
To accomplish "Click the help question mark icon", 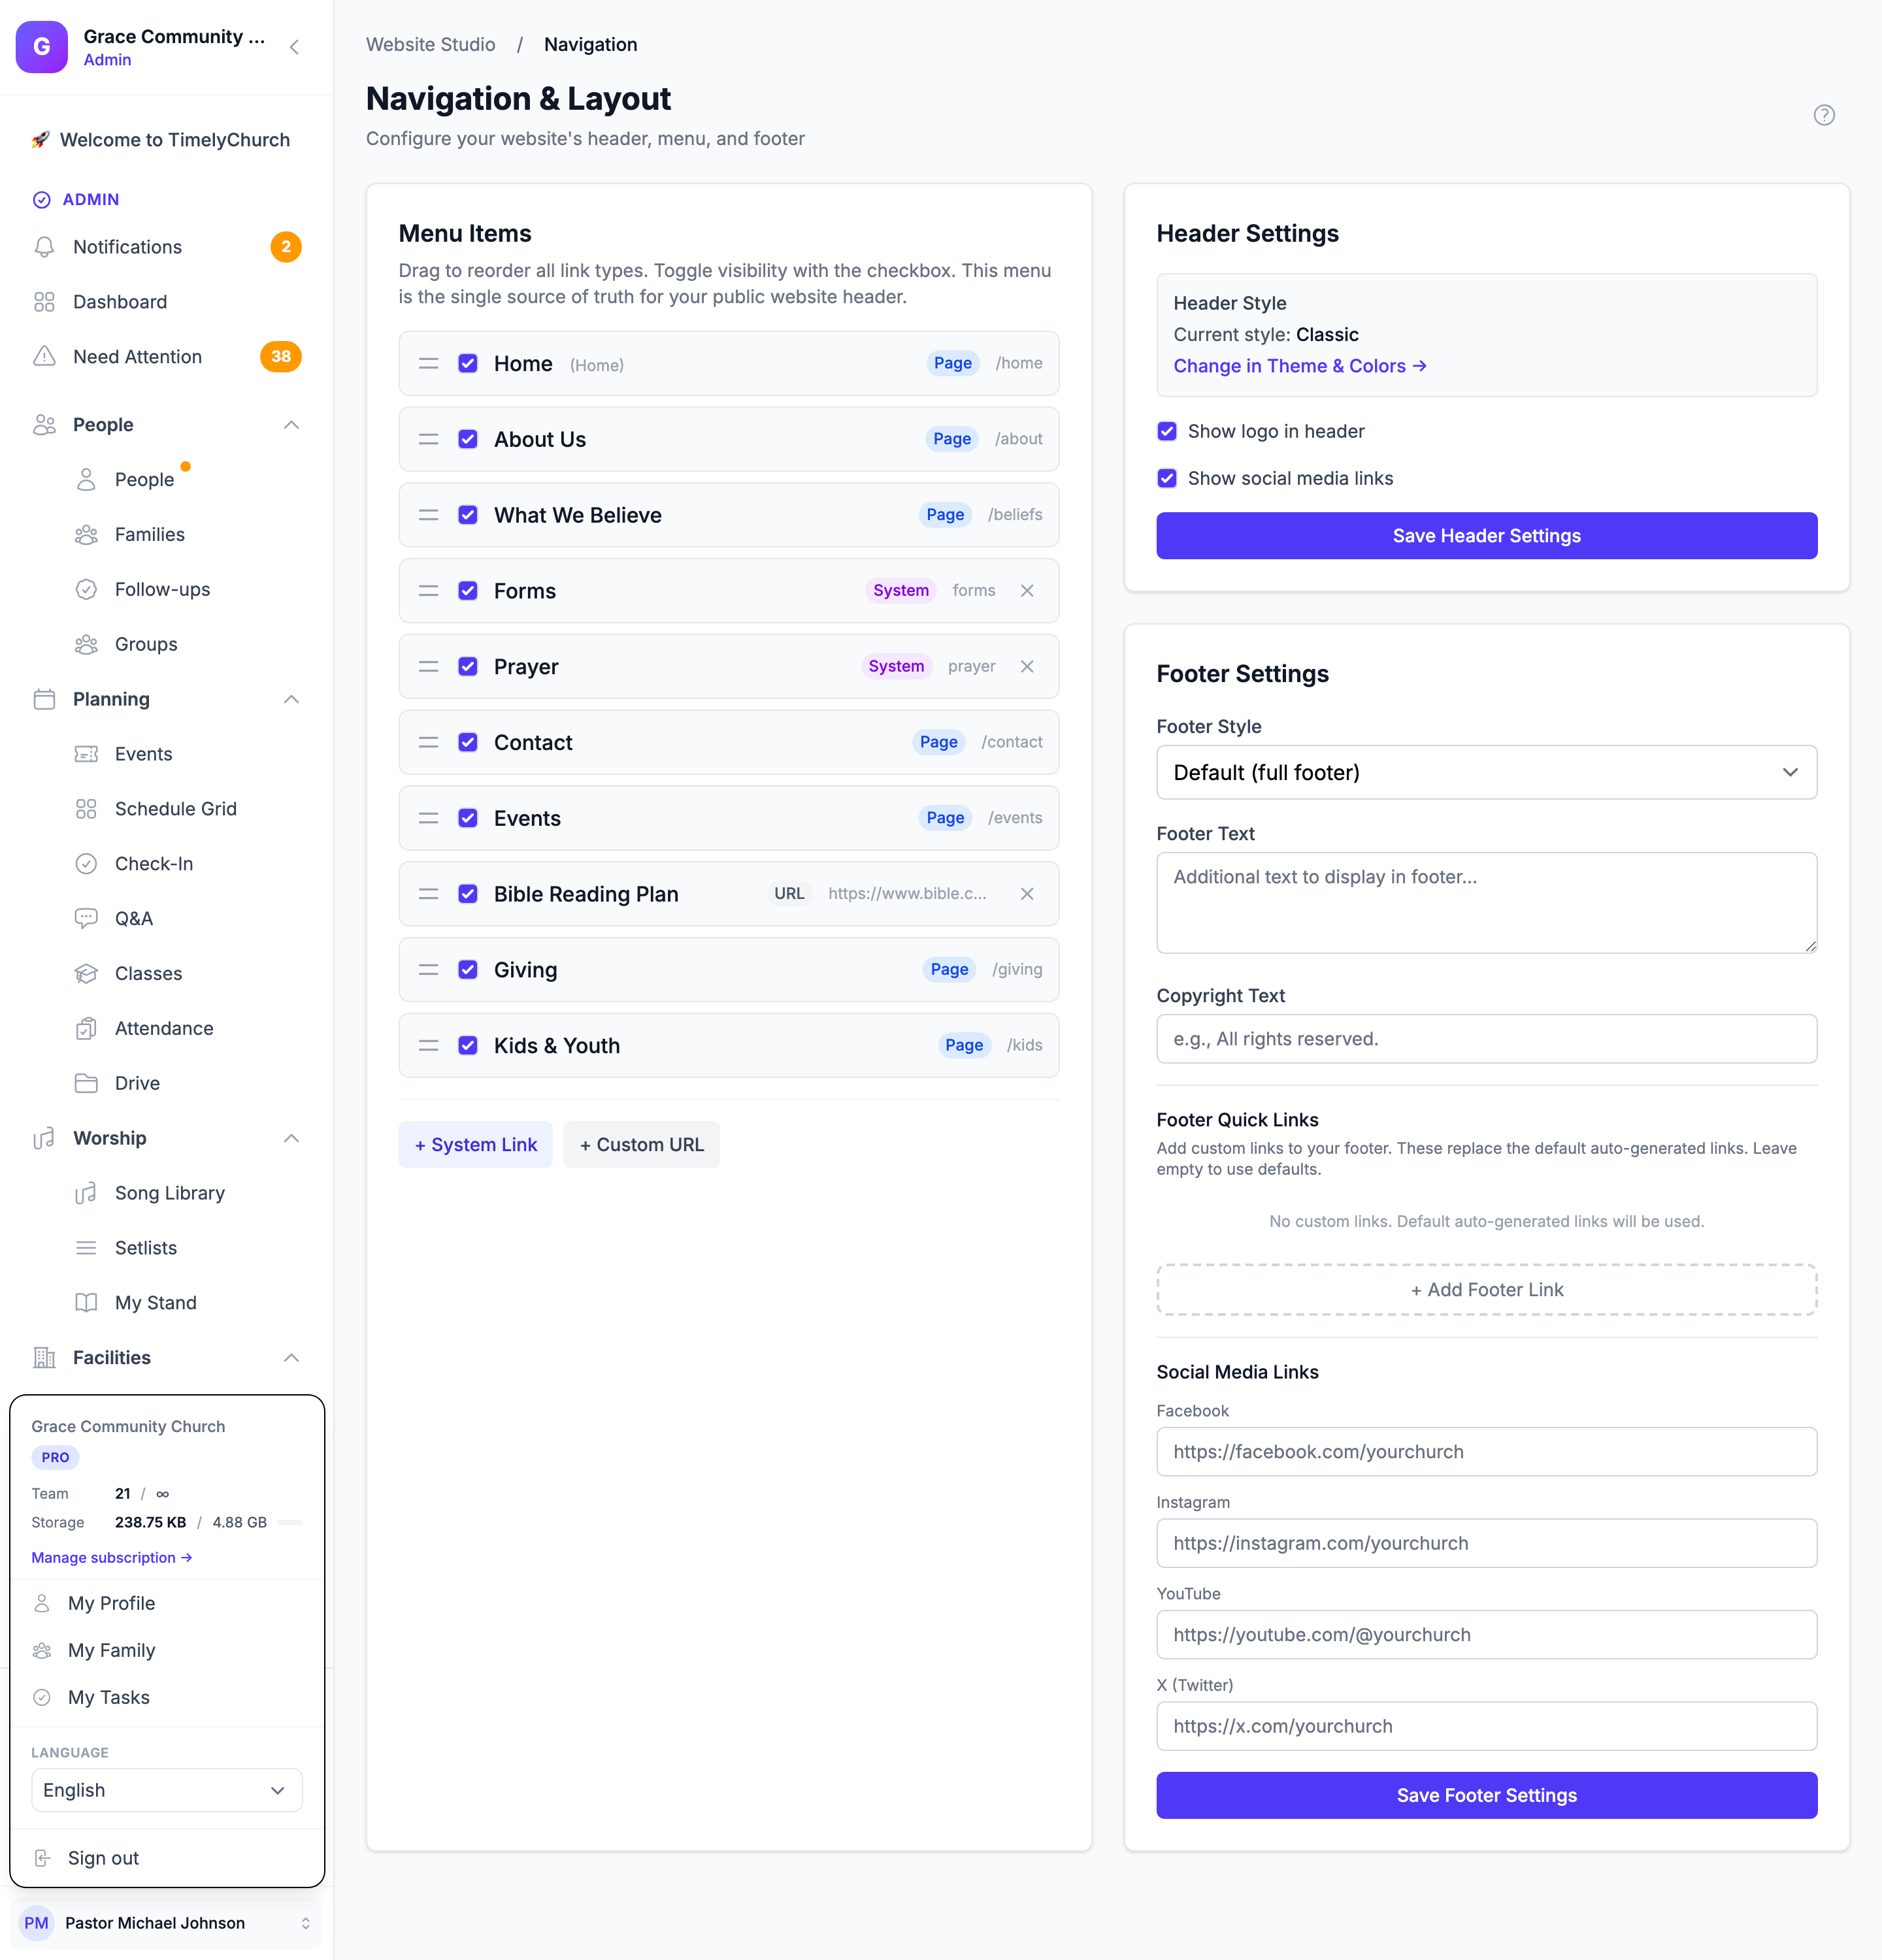I will point(1824,115).
